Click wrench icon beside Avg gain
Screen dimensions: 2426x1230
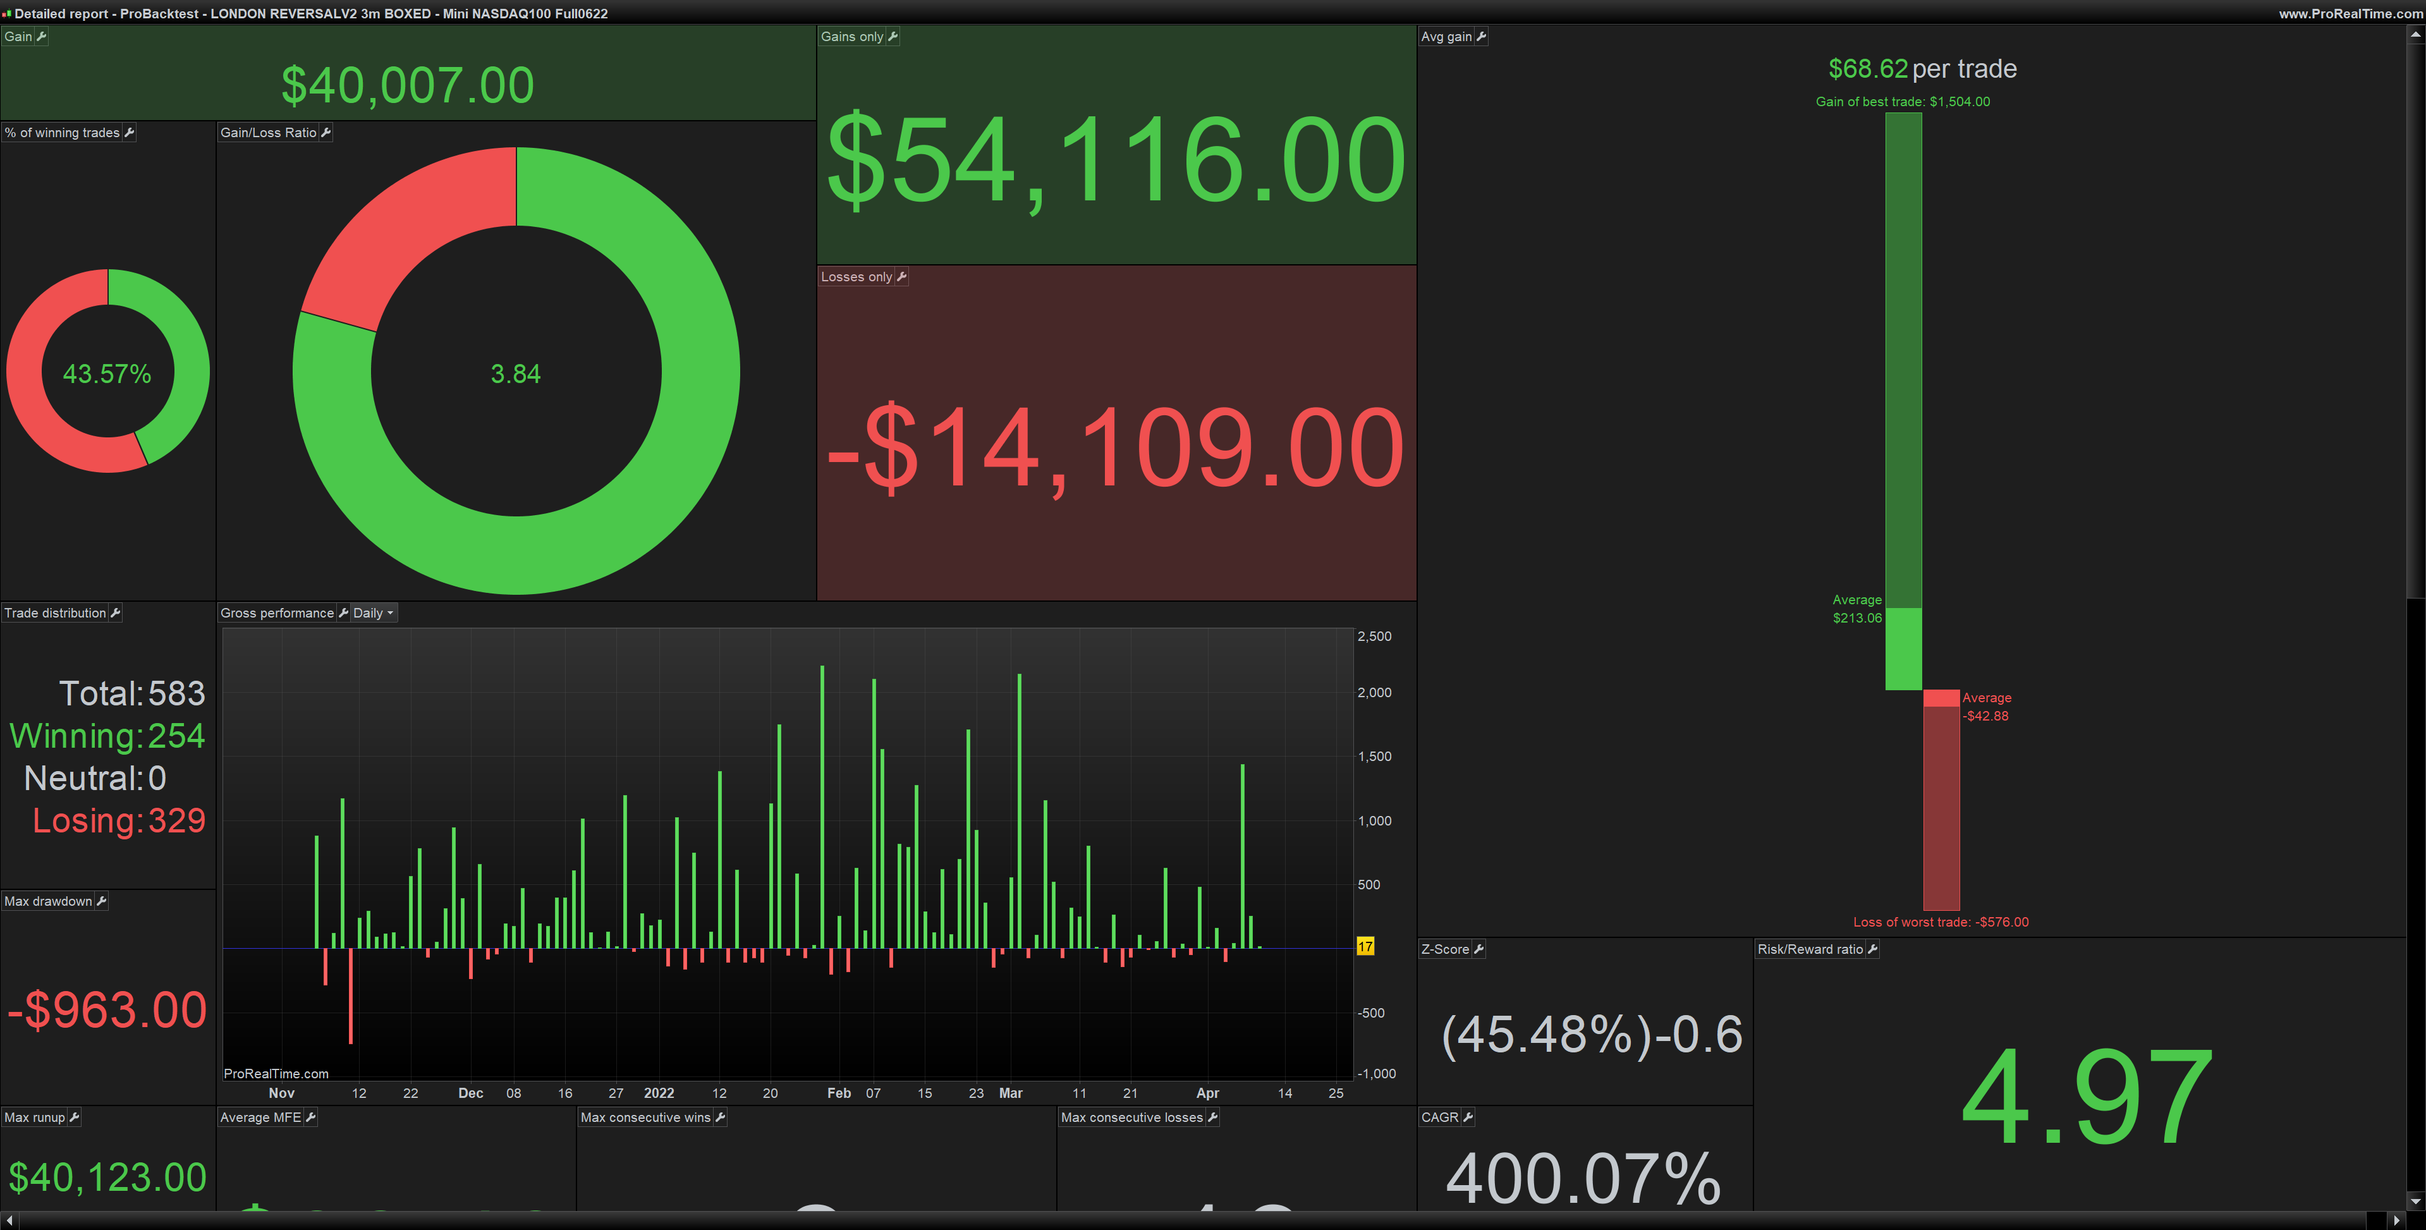tap(1482, 36)
